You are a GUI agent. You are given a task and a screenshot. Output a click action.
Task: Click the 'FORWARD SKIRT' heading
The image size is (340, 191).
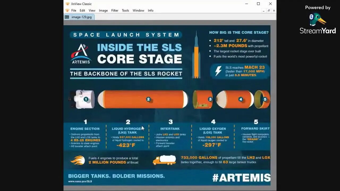[x=256, y=129]
